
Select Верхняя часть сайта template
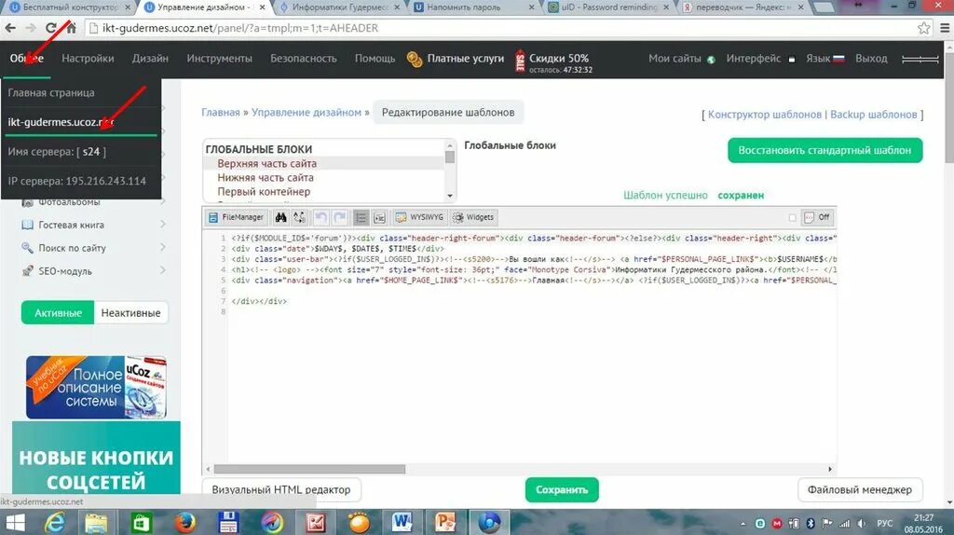(x=267, y=164)
